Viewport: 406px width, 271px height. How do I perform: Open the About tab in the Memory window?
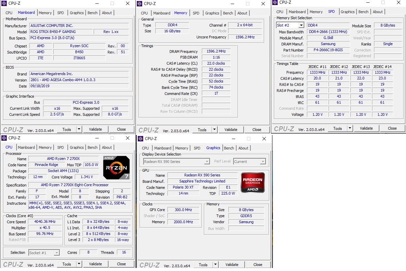[x=243, y=13]
